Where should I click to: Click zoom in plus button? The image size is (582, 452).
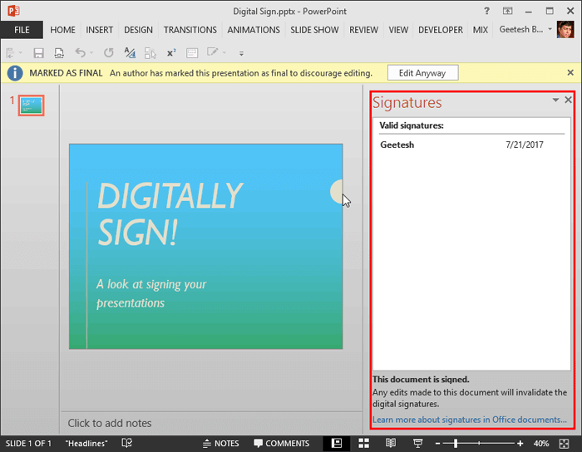tap(520, 443)
